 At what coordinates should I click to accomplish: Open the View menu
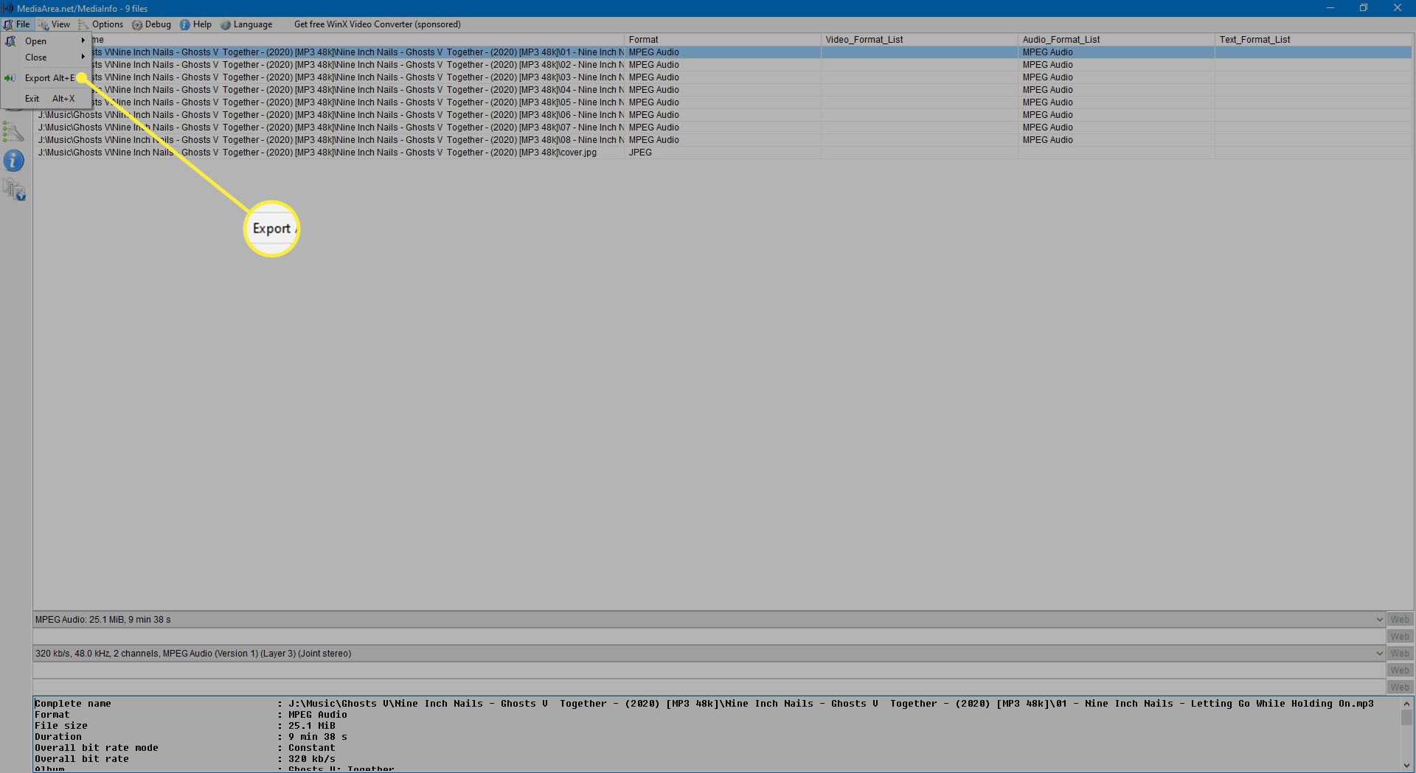tap(55, 24)
